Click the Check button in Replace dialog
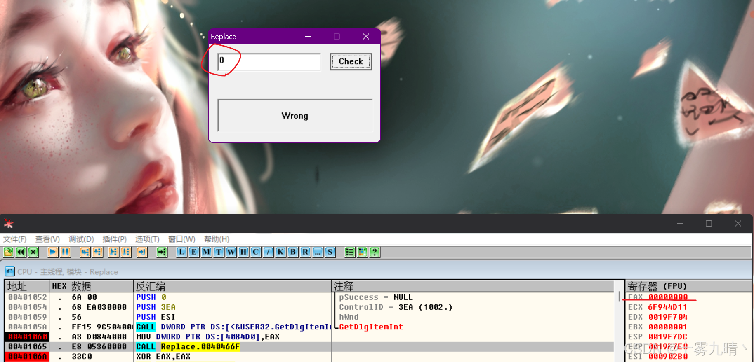This screenshot has width=754, height=362. point(351,62)
